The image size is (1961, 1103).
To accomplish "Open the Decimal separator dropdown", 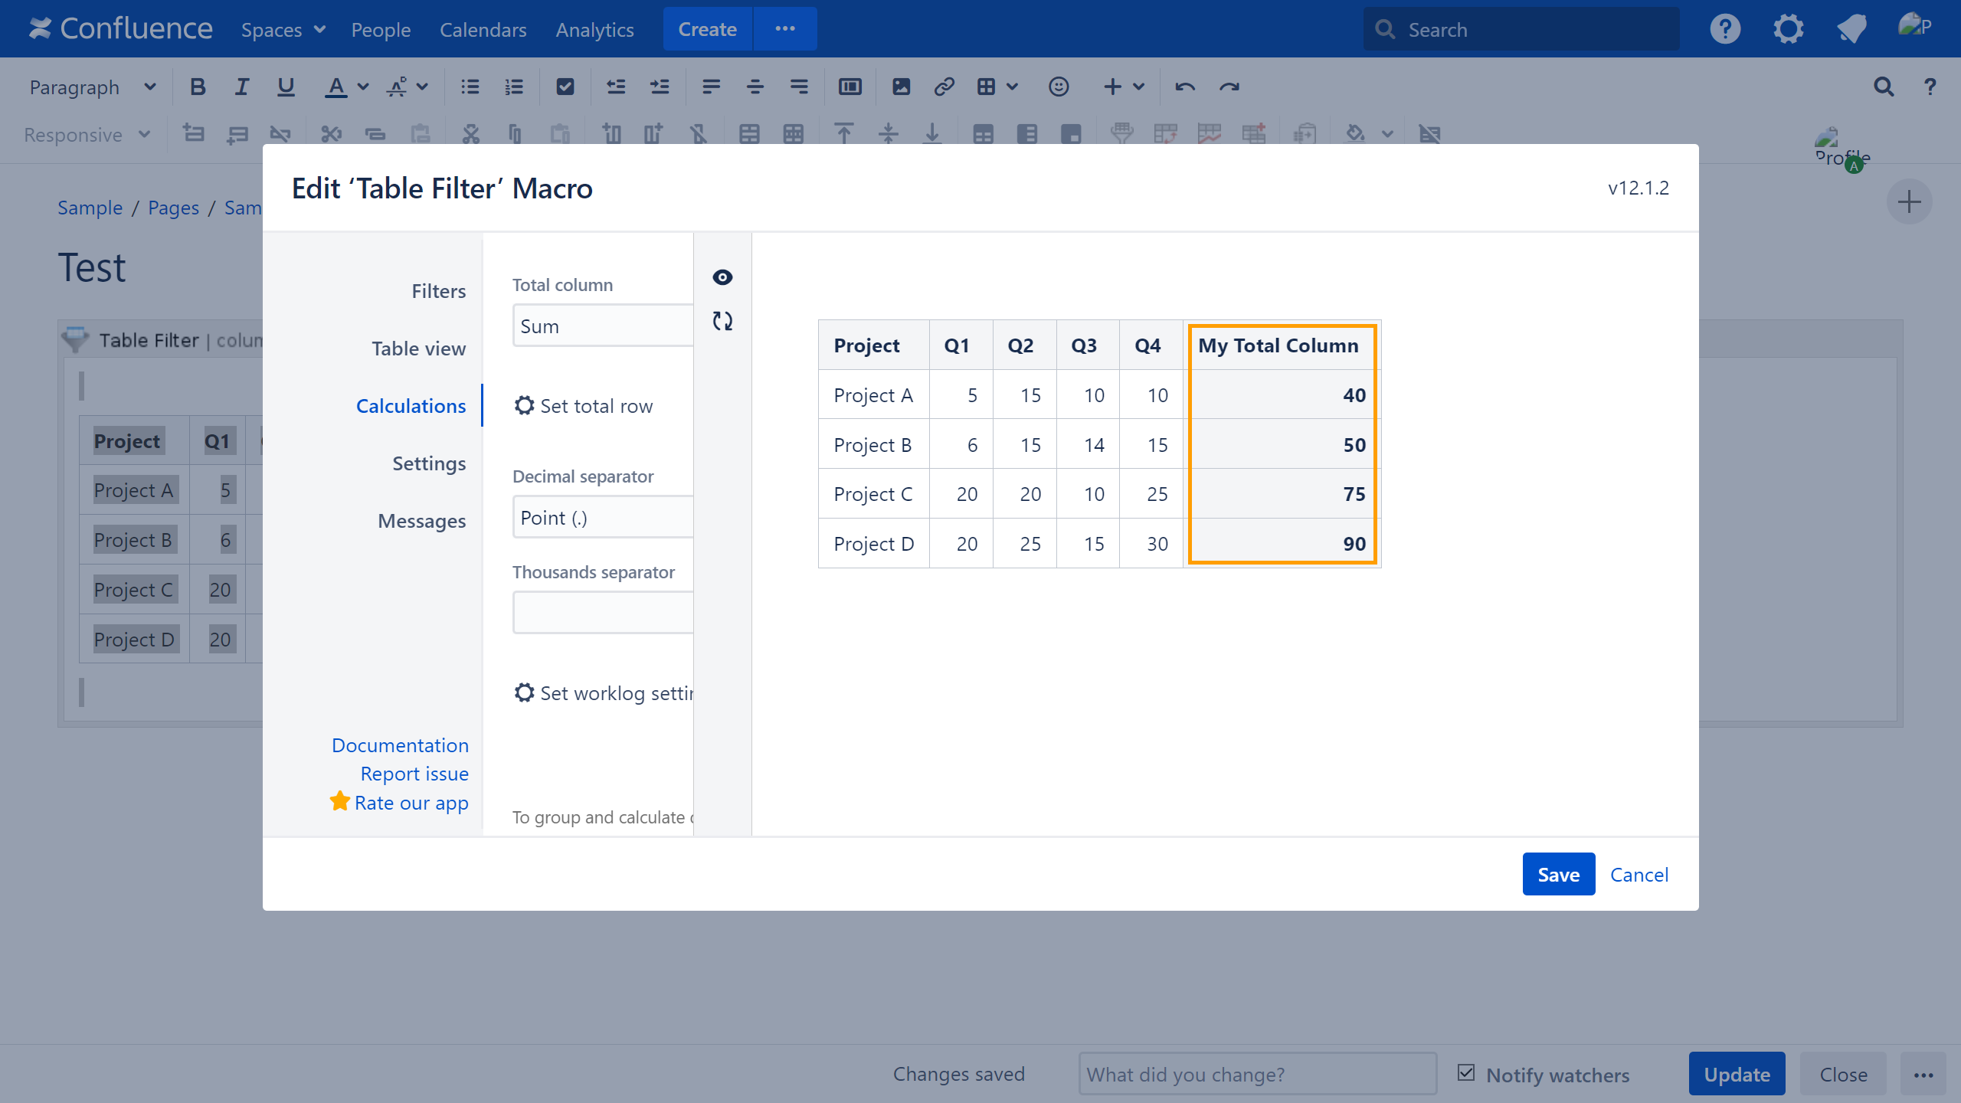I will tap(603, 518).
